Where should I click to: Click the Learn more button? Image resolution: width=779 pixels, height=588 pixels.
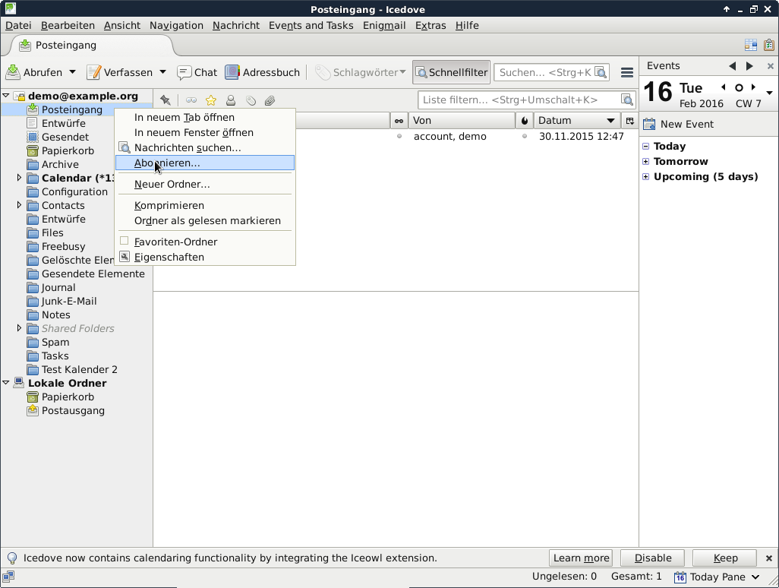point(581,558)
